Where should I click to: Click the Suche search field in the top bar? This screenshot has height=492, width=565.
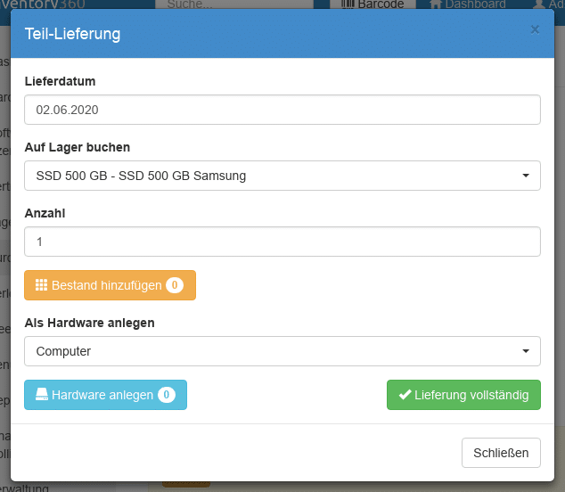(234, 4)
